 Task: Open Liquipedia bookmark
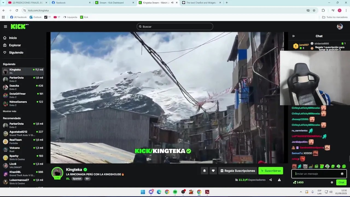coord(70,17)
